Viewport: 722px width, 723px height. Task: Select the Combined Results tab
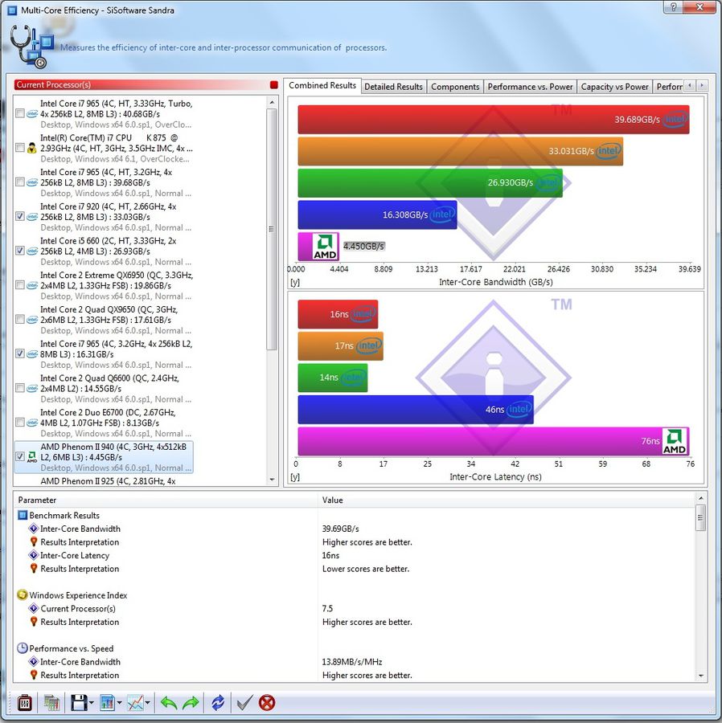click(322, 86)
